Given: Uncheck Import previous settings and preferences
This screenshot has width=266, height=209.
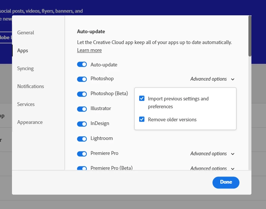Looking at the screenshot, I should [142, 98].
